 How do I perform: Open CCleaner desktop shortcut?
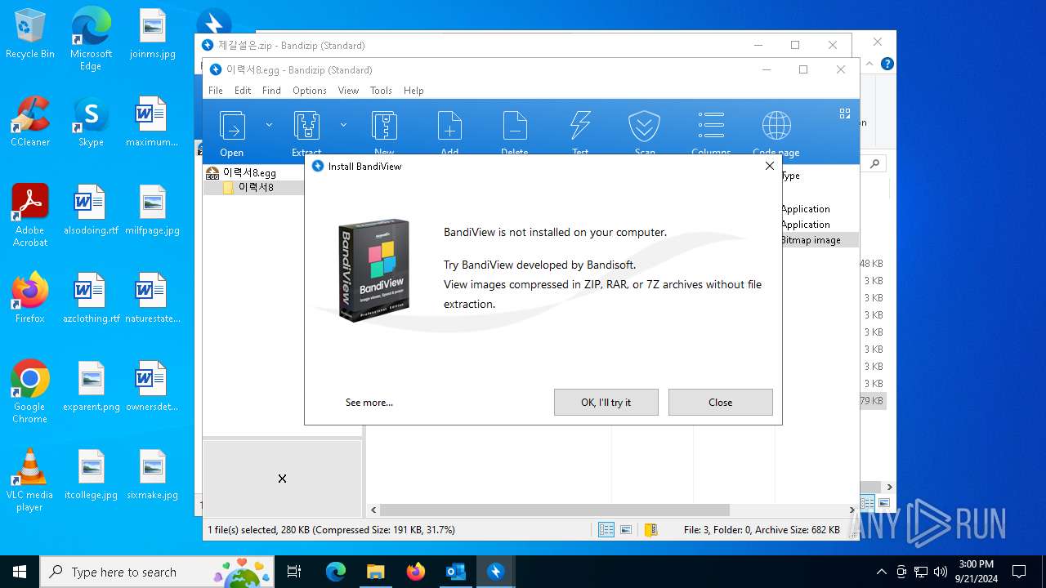[x=30, y=122]
